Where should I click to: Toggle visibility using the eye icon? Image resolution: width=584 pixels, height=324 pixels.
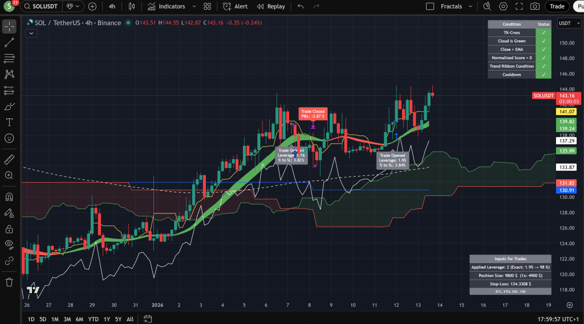click(x=9, y=245)
